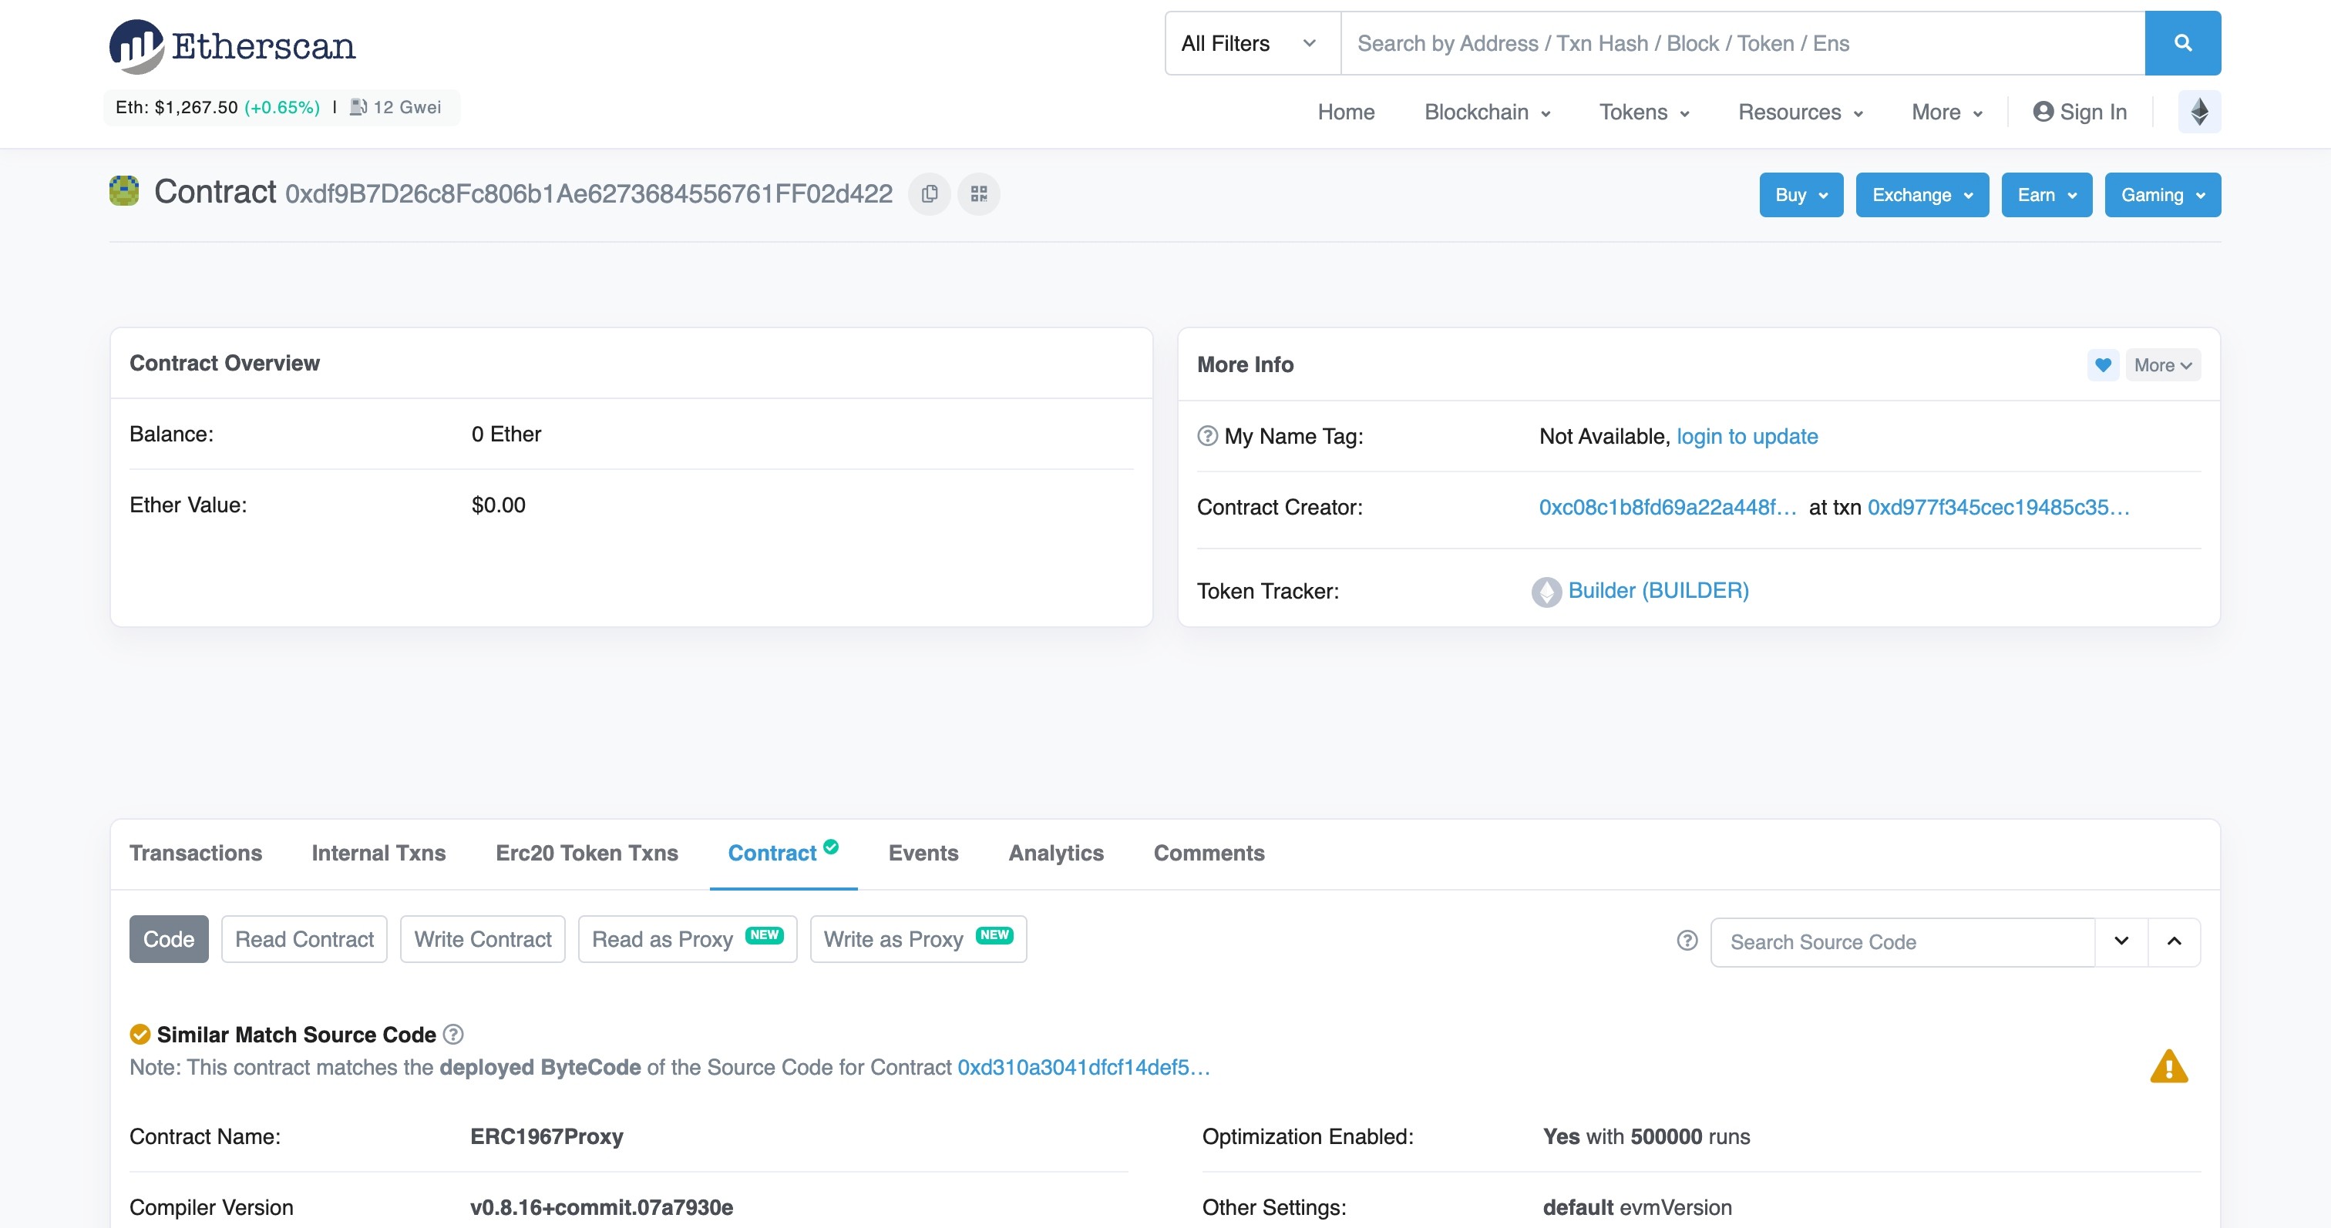Click into the Search Source Code field

click(x=1902, y=941)
